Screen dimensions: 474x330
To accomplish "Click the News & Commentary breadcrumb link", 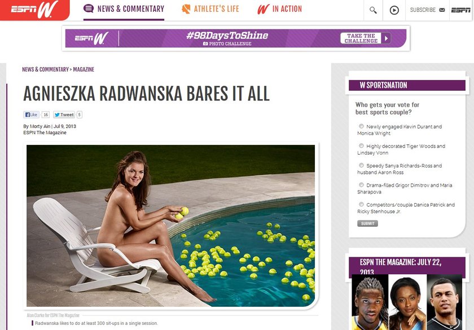I will tap(45, 69).
